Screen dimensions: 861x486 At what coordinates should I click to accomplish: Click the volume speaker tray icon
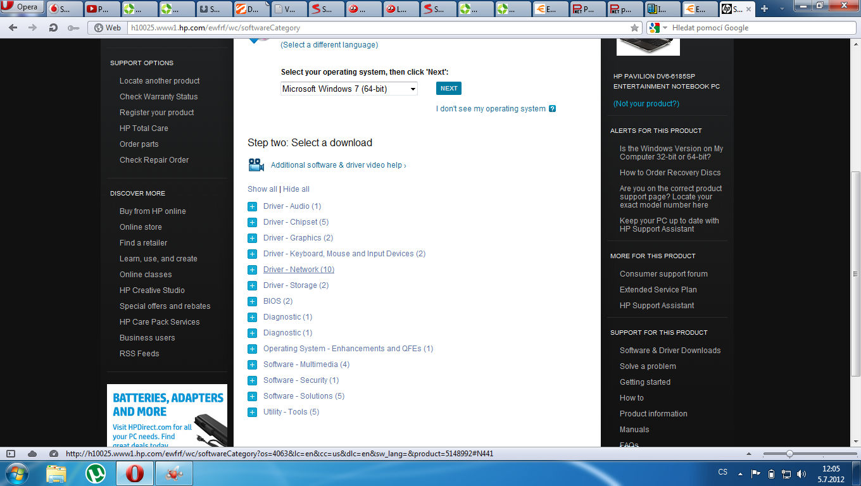point(801,473)
